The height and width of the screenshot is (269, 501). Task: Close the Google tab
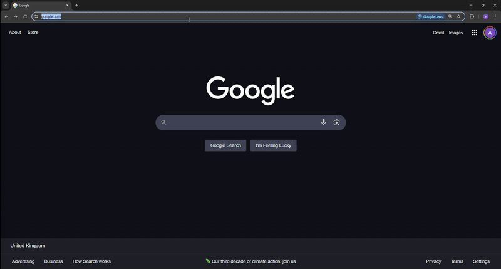point(67,5)
